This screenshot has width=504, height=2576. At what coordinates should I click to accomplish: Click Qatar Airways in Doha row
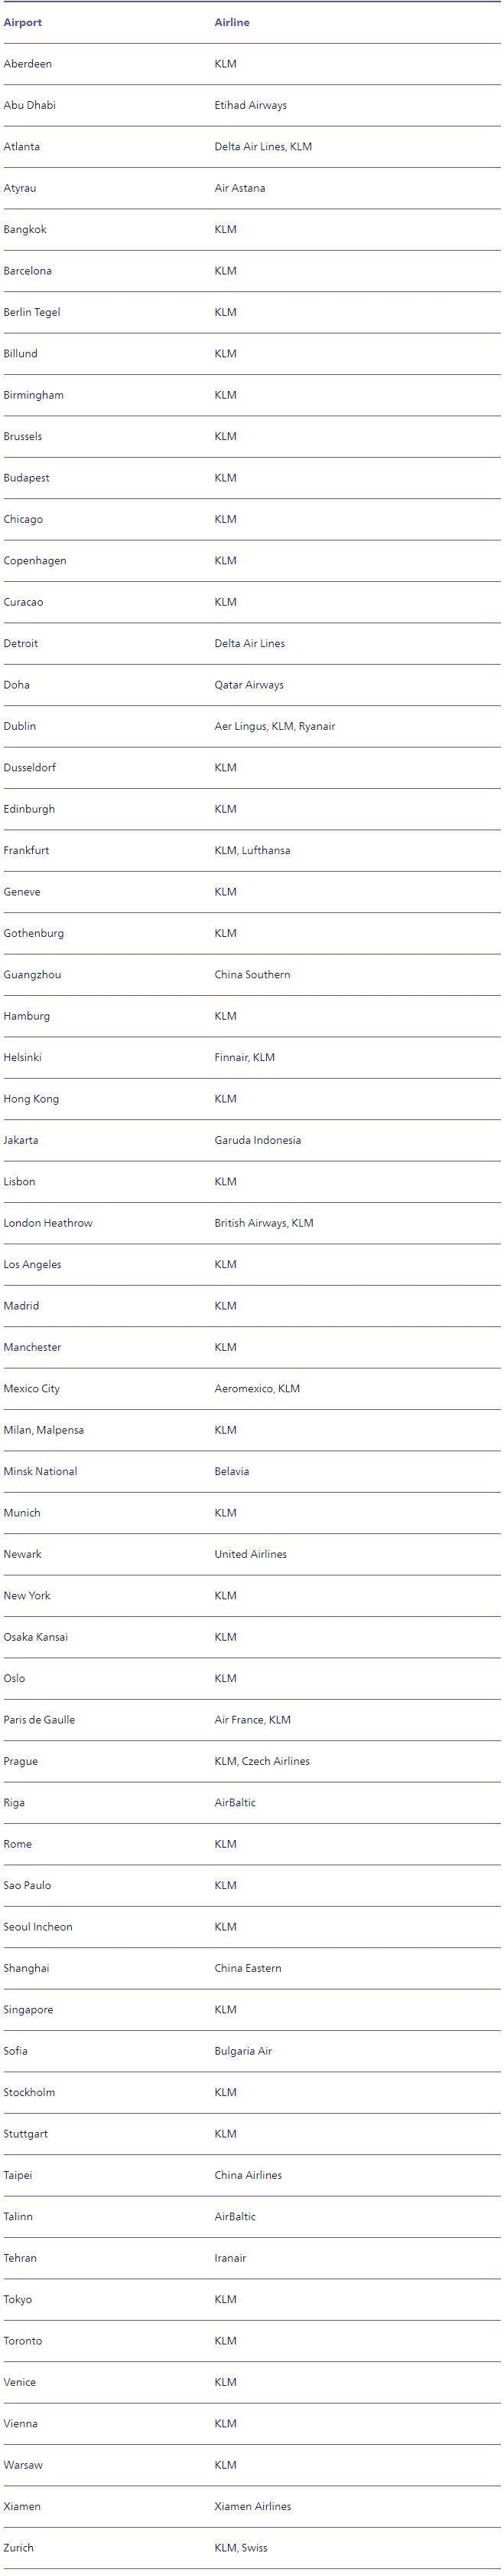(249, 685)
